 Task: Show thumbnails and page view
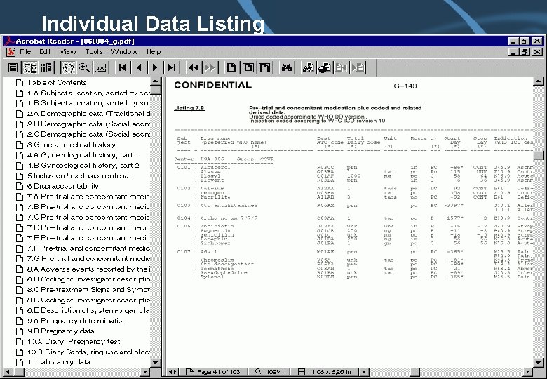[x=46, y=67]
